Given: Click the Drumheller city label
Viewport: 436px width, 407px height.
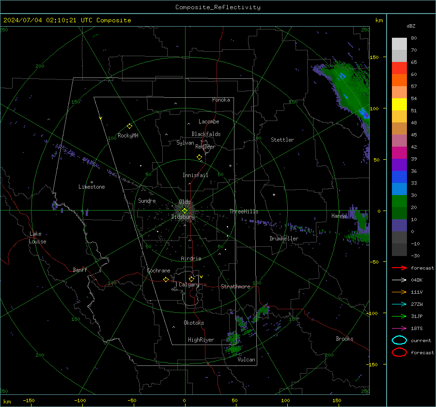Looking at the screenshot, I should (x=284, y=239).
